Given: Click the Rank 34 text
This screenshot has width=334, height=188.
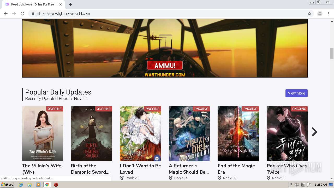Looking at the screenshot, I should coord(181,178).
